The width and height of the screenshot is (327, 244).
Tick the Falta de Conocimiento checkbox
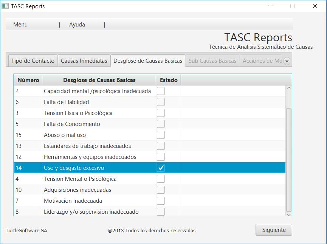pyautogui.click(x=161, y=124)
